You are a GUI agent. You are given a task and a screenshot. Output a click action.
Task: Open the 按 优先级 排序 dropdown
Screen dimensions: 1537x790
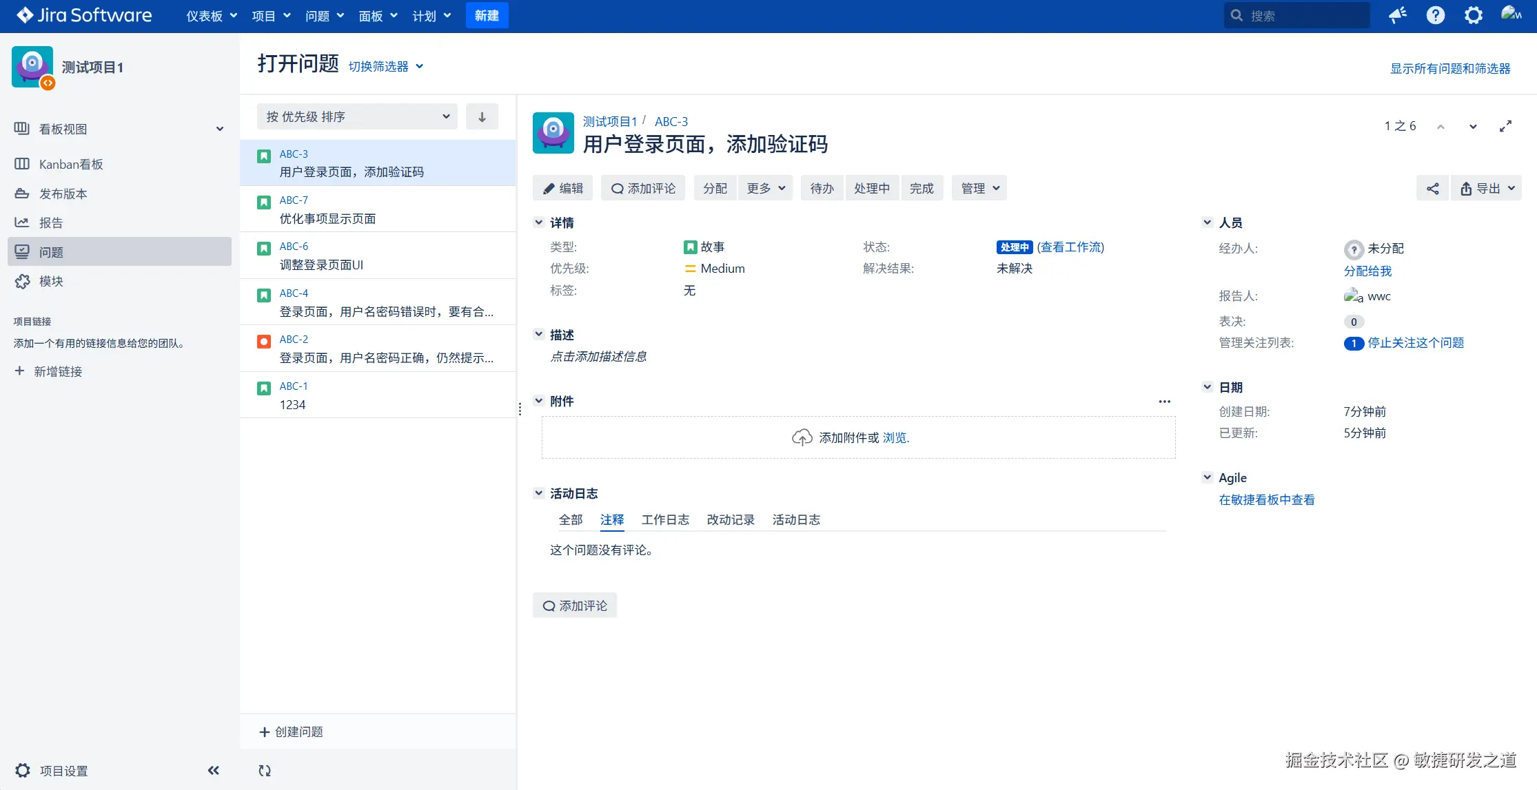(357, 117)
